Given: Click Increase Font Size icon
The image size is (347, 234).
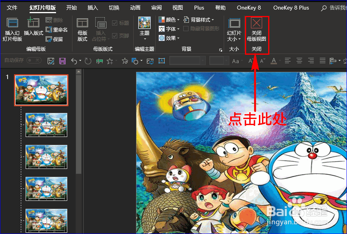Looking at the screenshot, I should pos(251,61).
